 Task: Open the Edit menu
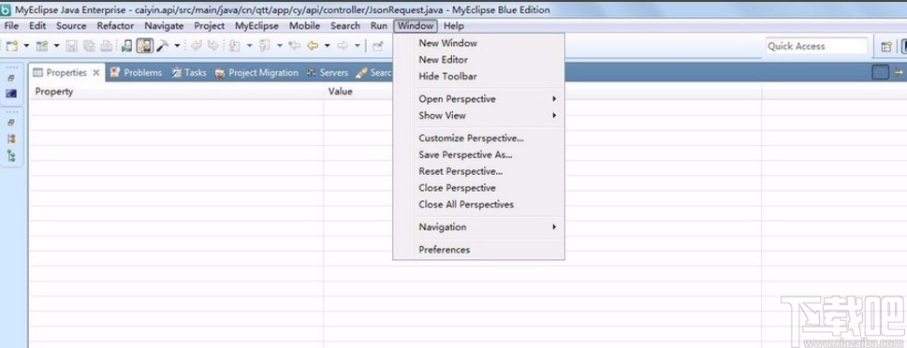point(37,25)
